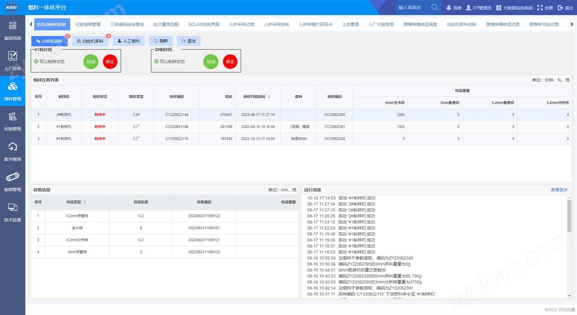
Task: Click the 退出 button next to 刷新
Action: pyautogui.click(x=188, y=41)
